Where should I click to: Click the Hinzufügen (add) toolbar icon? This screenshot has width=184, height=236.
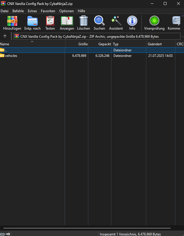pyautogui.click(x=12, y=21)
